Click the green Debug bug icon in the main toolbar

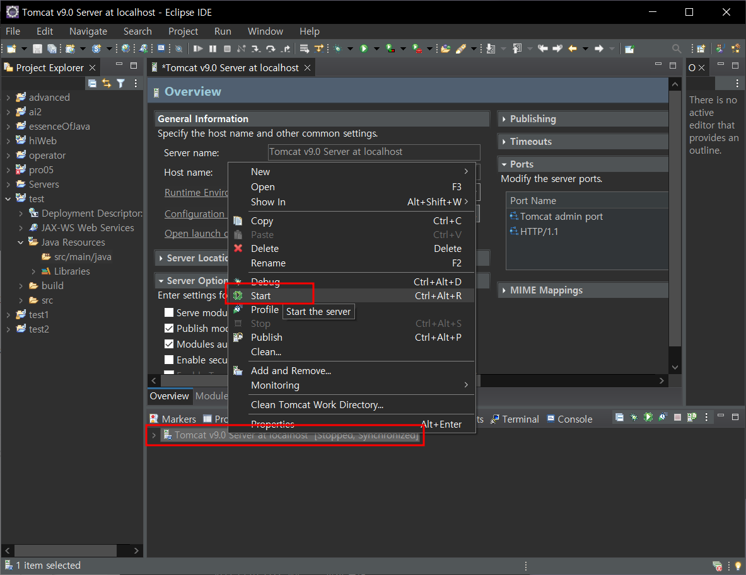point(338,48)
